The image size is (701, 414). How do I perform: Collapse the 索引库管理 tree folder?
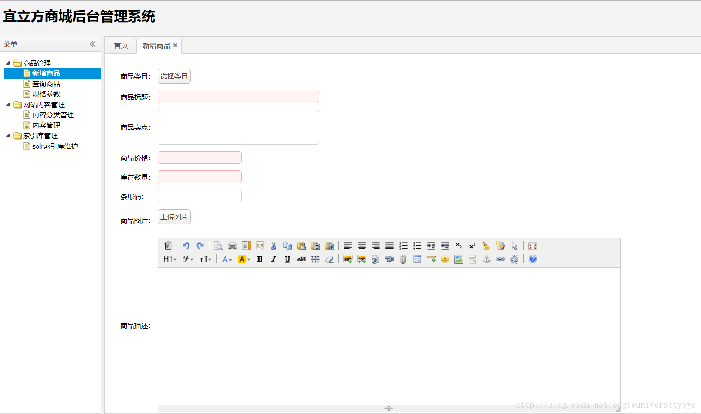click(8, 135)
